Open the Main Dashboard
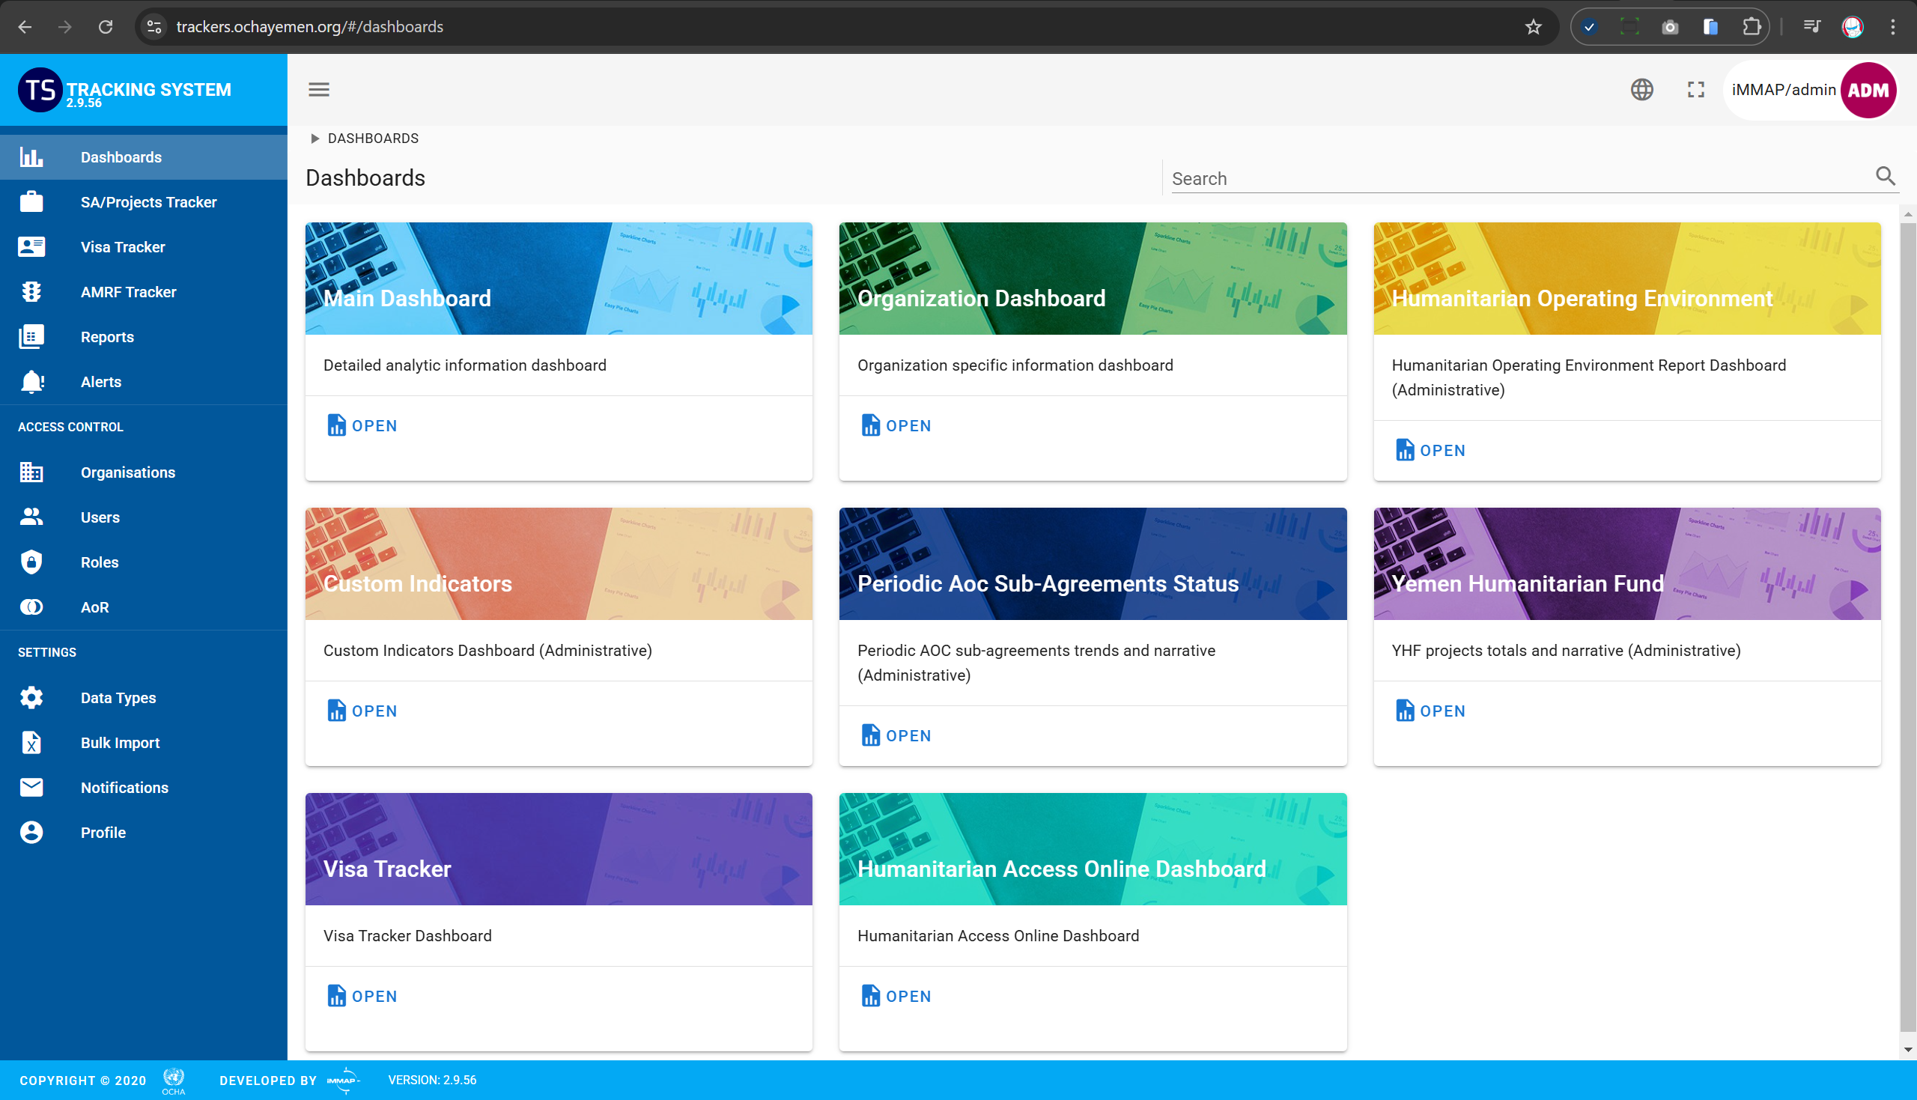 click(362, 426)
